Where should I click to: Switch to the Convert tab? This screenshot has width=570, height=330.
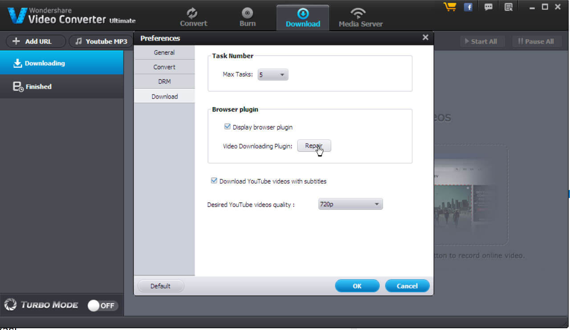click(x=193, y=17)
